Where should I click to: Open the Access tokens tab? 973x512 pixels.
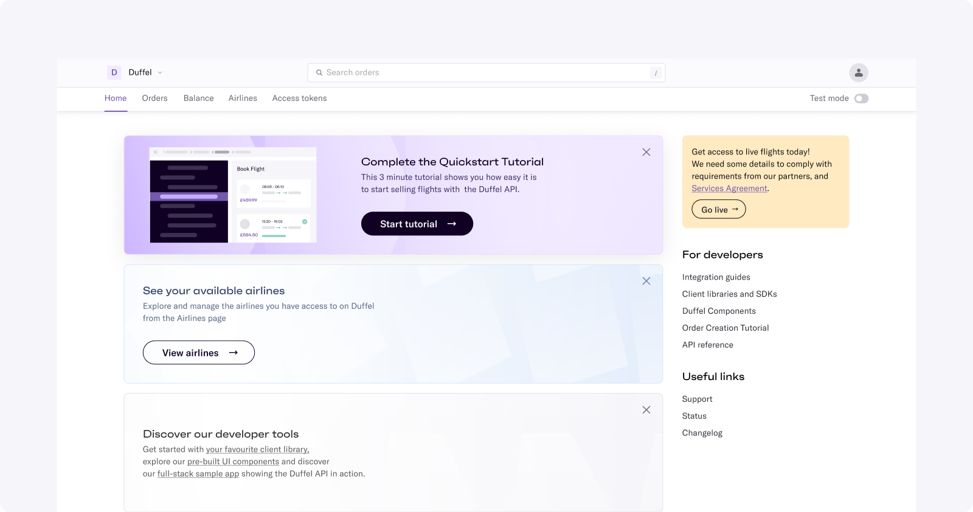[x=299, y=98]
